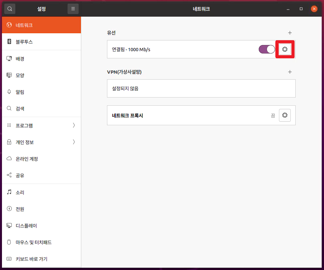Image resolution: width=324 pixels, height=270 pixels.
Task: Close the settings window
Action: (x=314, y=9)
